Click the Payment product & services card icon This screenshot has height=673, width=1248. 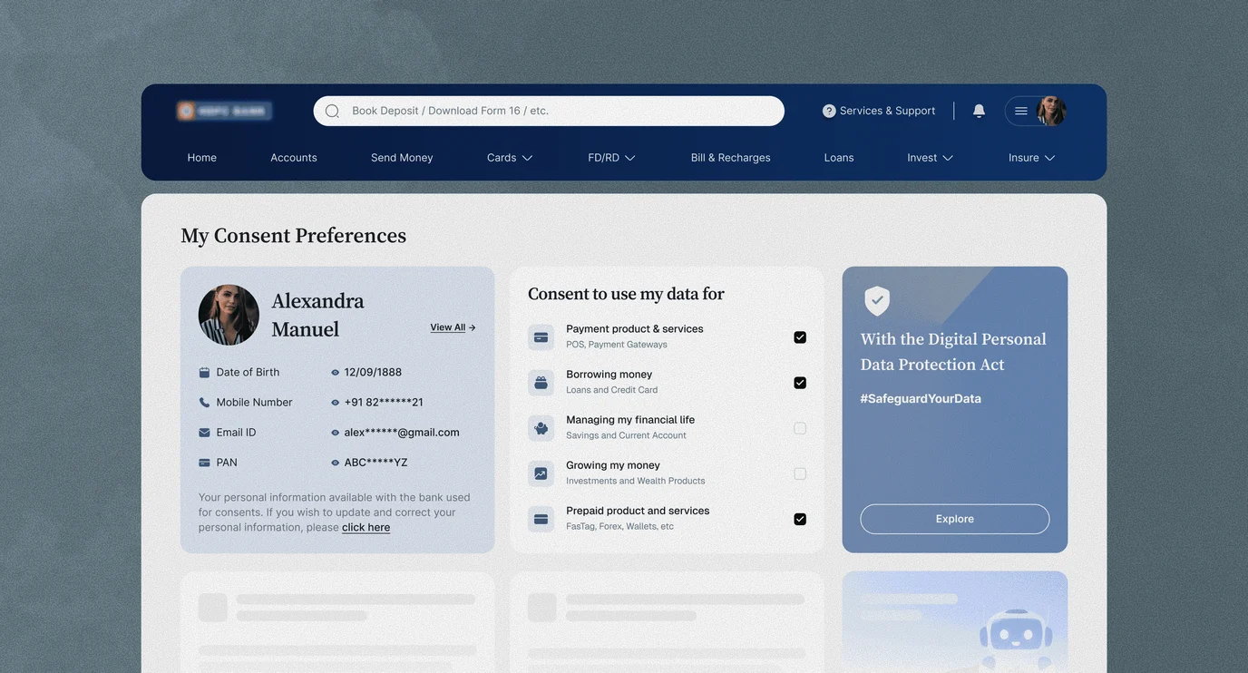click(x=541, y=337)
